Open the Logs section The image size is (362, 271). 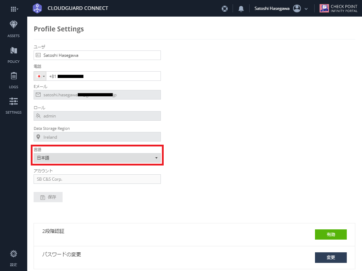(13, 80)
